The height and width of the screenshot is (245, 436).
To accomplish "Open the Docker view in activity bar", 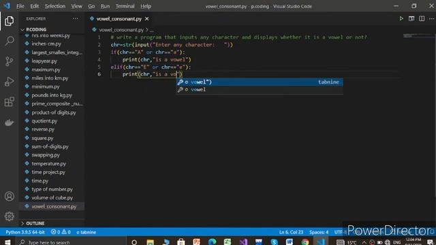I will pos(9,122).
